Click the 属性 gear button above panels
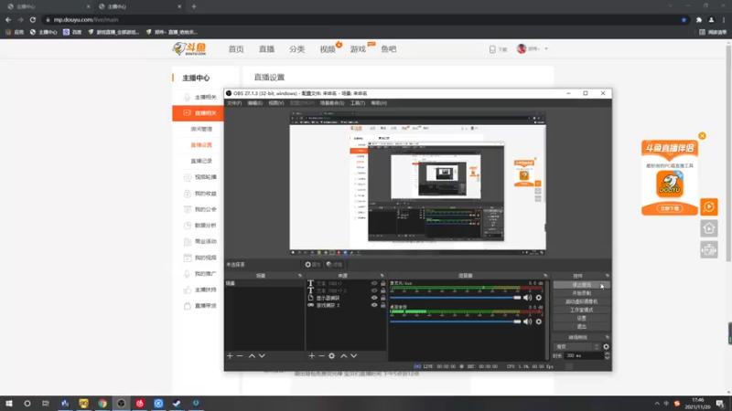The image size is (732, 411). 312,264
